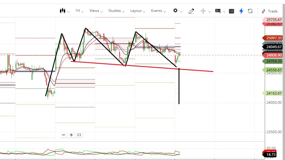Click the 24163.67 price label
The image size is (285, 160).
click(272, 93)
